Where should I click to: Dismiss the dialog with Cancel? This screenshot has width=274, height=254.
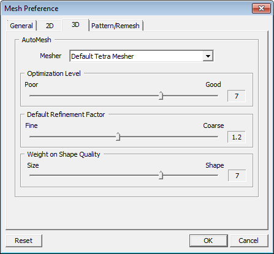pyautogui.click(x=249, y=241)
